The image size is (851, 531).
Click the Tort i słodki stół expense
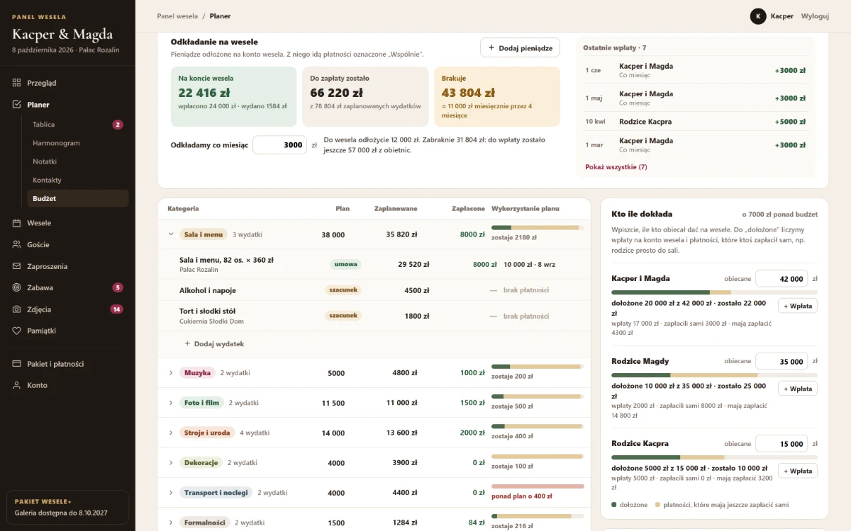(374, 316)
